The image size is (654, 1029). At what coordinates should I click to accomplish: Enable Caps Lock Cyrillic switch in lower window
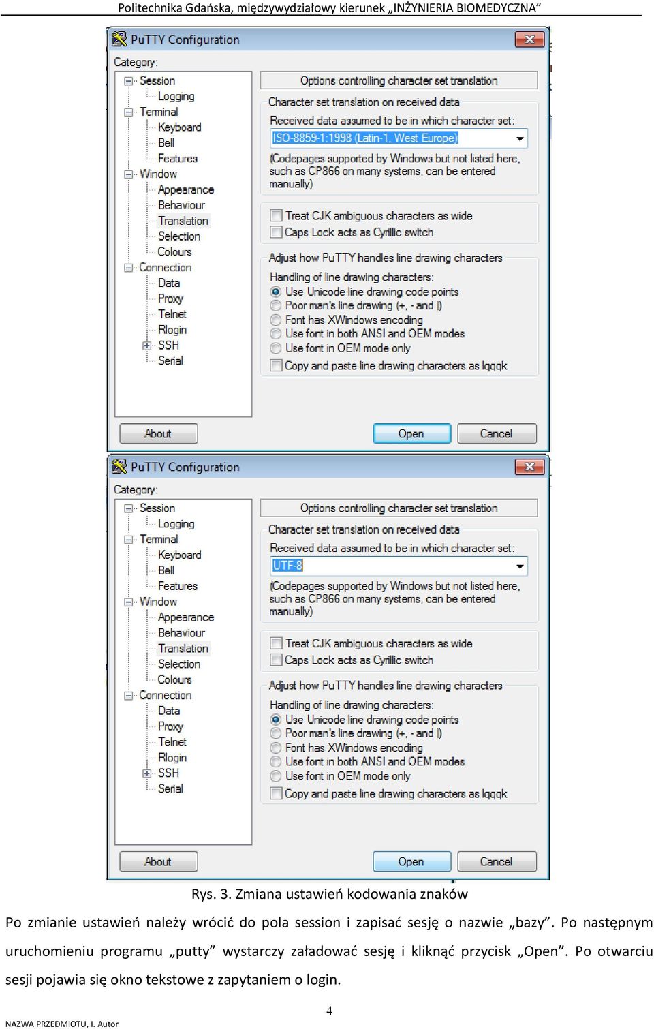(276, 660)
